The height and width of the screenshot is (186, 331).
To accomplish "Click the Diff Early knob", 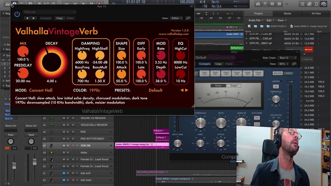I will point(141,55).
